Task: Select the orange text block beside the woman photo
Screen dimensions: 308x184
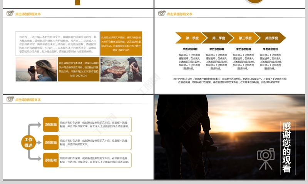Action: (79, 69)
